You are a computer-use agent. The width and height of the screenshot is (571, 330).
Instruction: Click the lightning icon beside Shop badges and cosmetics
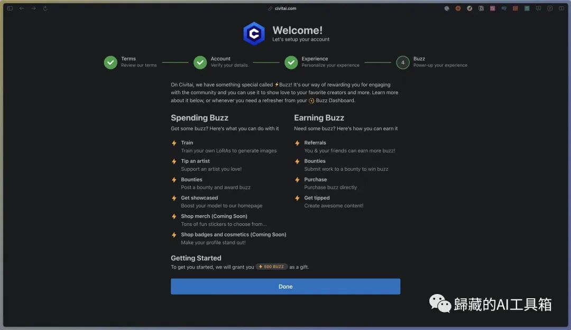[174, 235]
